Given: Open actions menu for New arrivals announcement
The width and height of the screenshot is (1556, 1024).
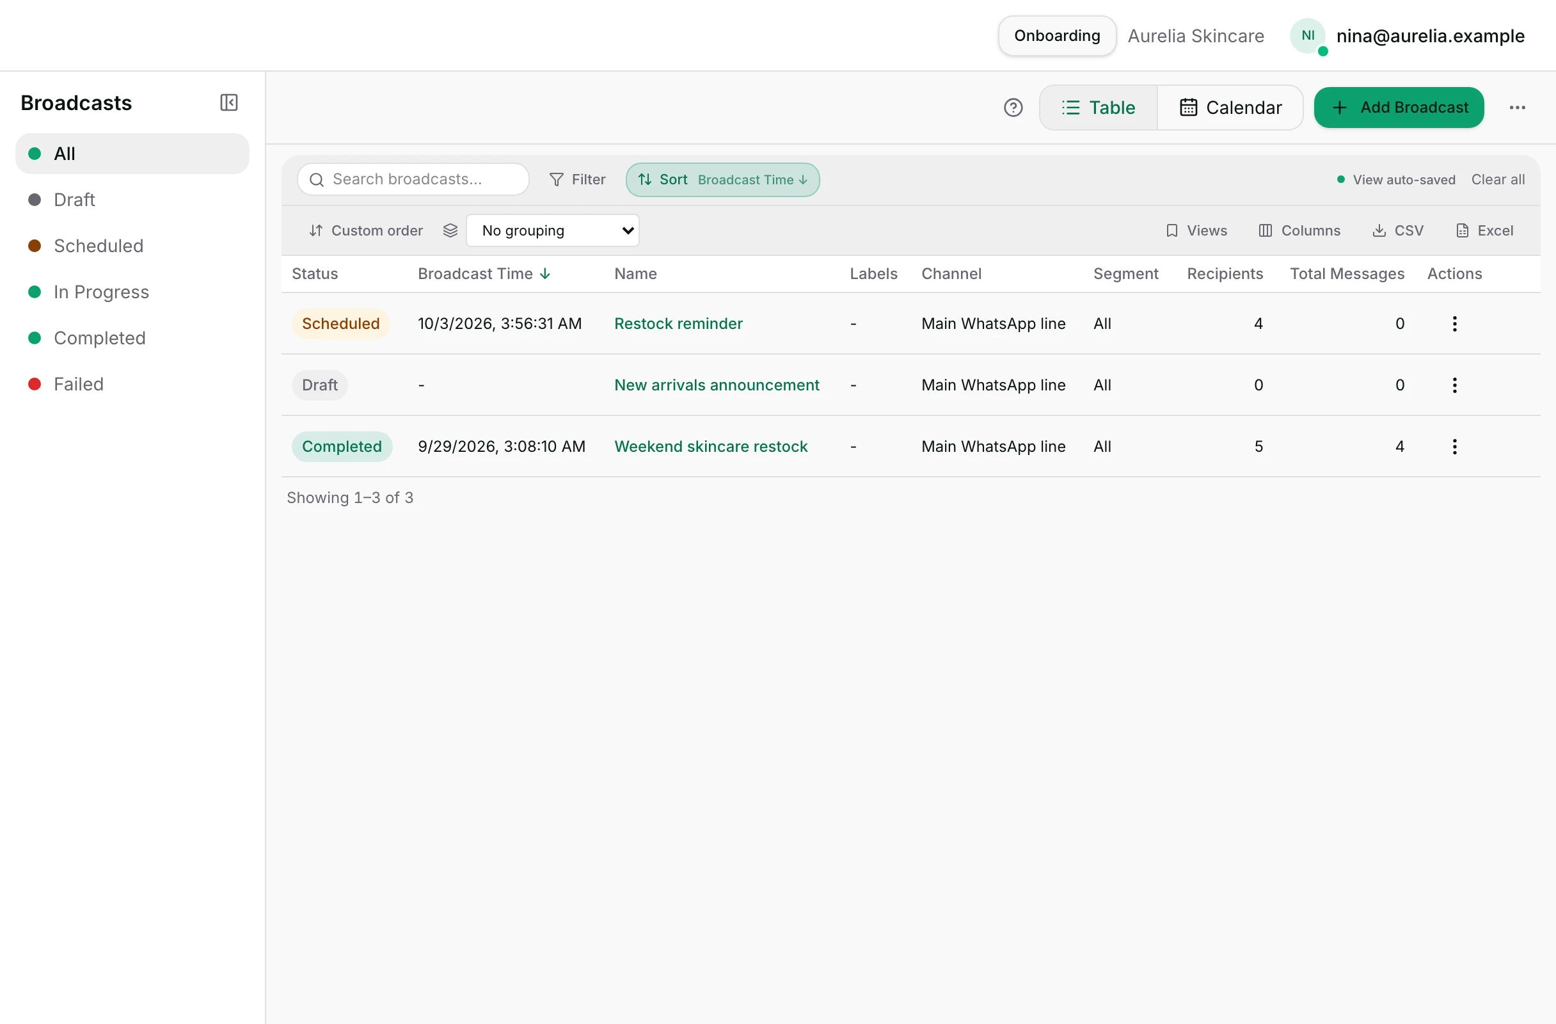Looking at the screenshot, I should [1454, 385].
